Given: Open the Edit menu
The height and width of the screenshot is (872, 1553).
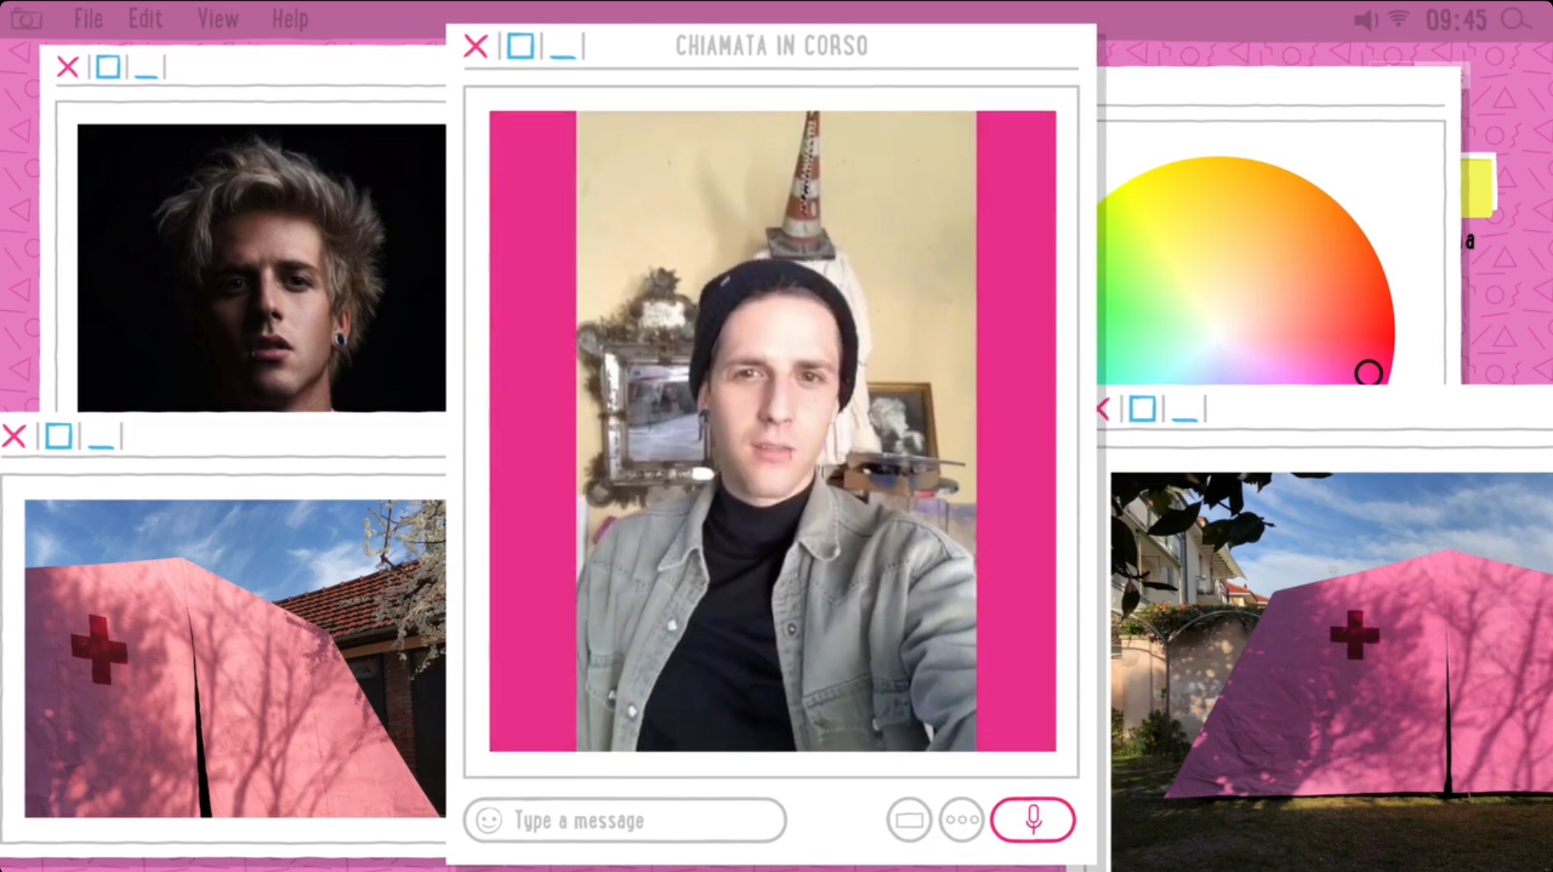Looking at the screenshot, I should [145, 18].
